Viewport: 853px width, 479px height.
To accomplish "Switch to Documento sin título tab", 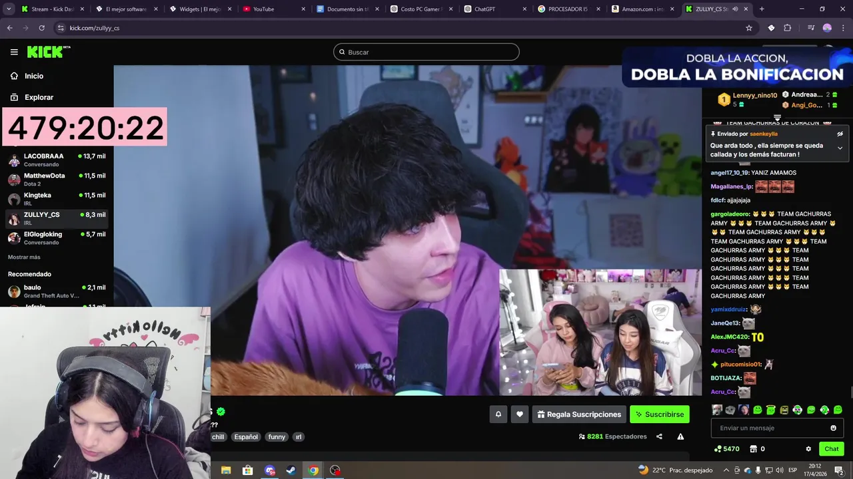I will 347,9.
